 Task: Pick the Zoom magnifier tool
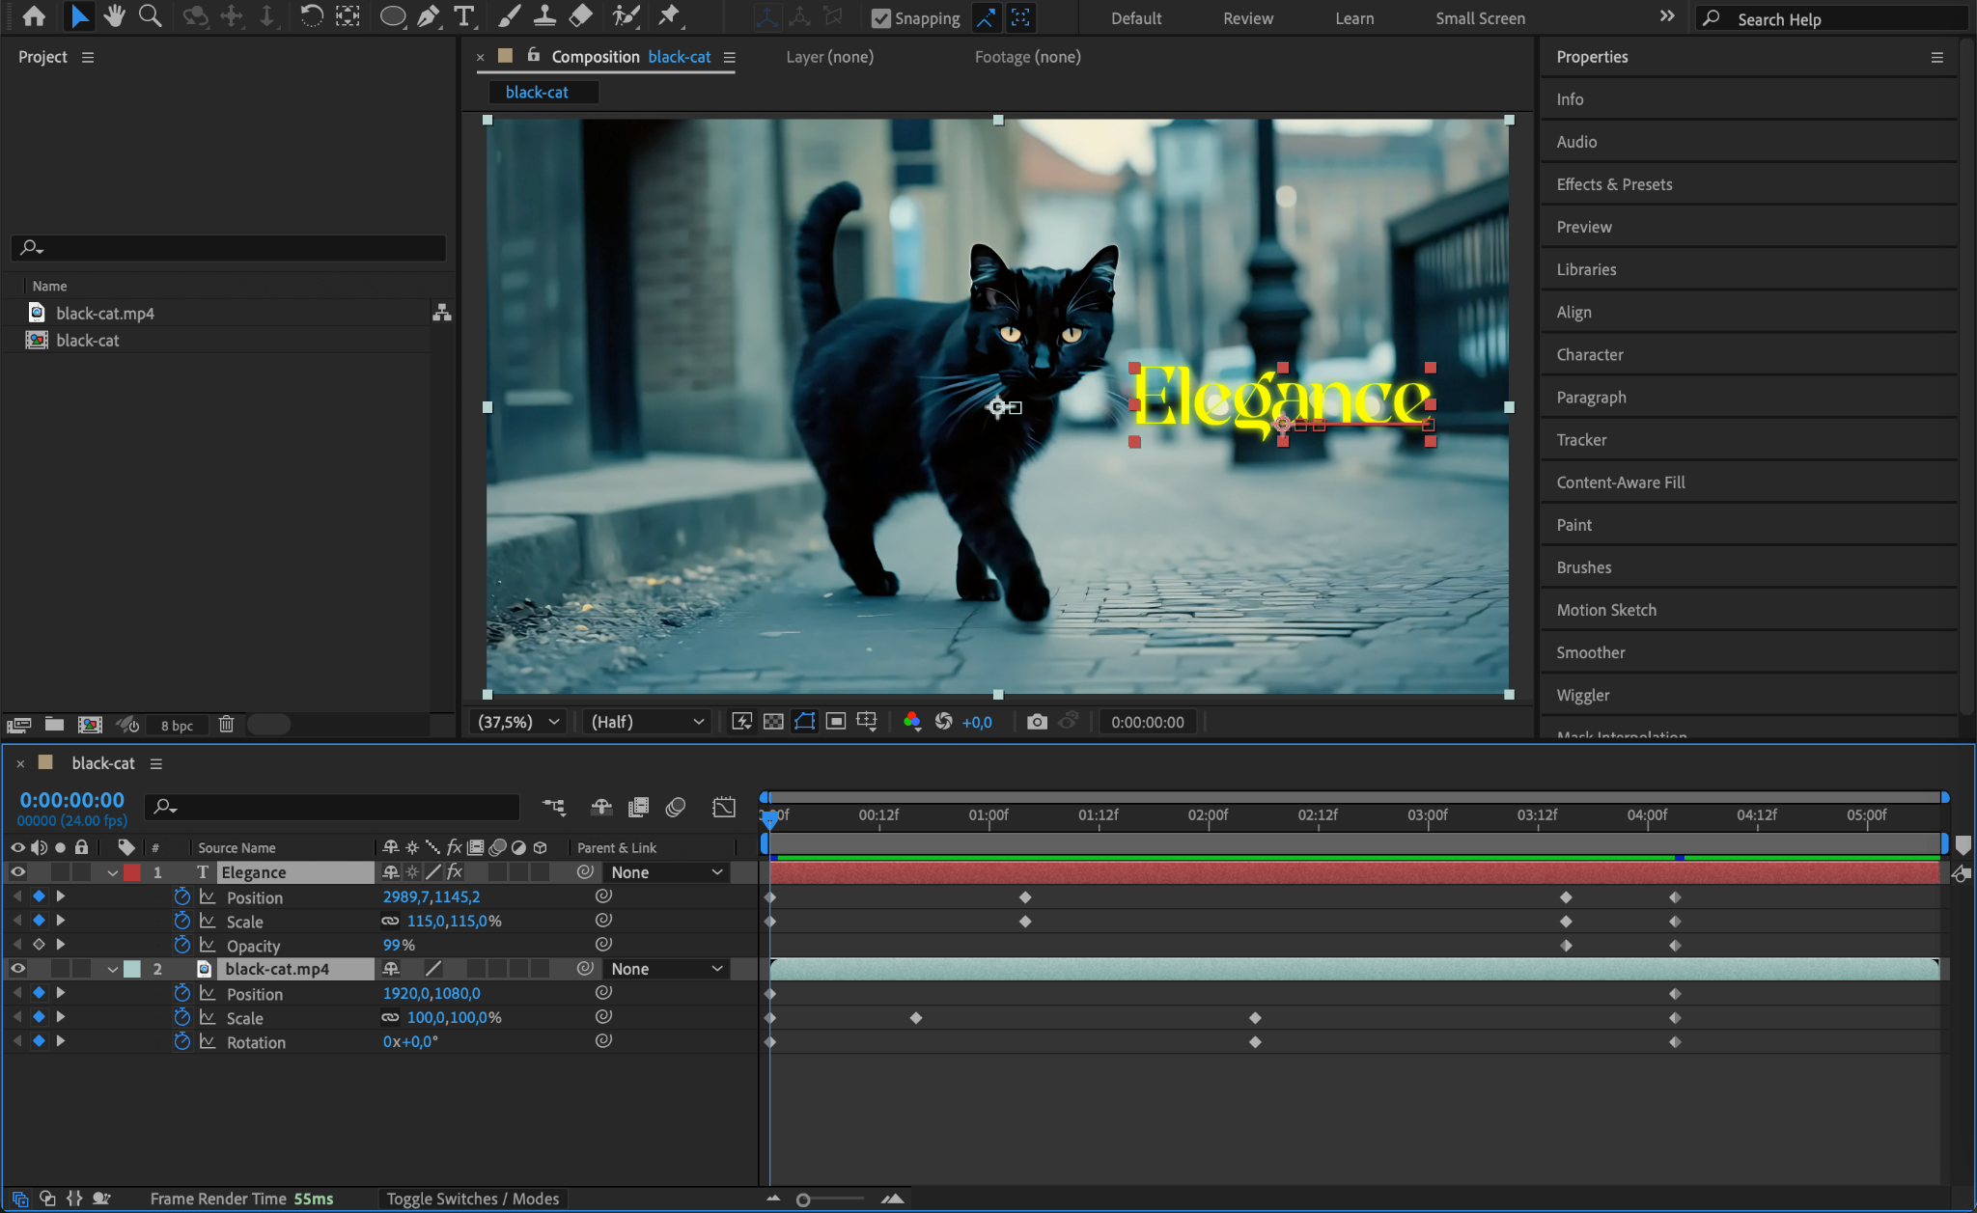pyautogui.click(x=150, y=16)
